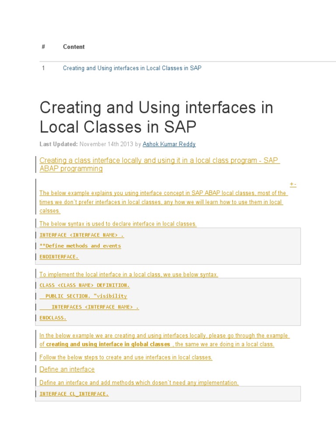336x448 pixels.
Task: Open Ashok Kumar Reddy author link
Action: [169, 144]
